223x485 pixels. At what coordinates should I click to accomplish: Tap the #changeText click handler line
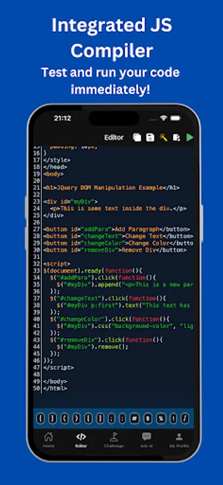(108, 299)
